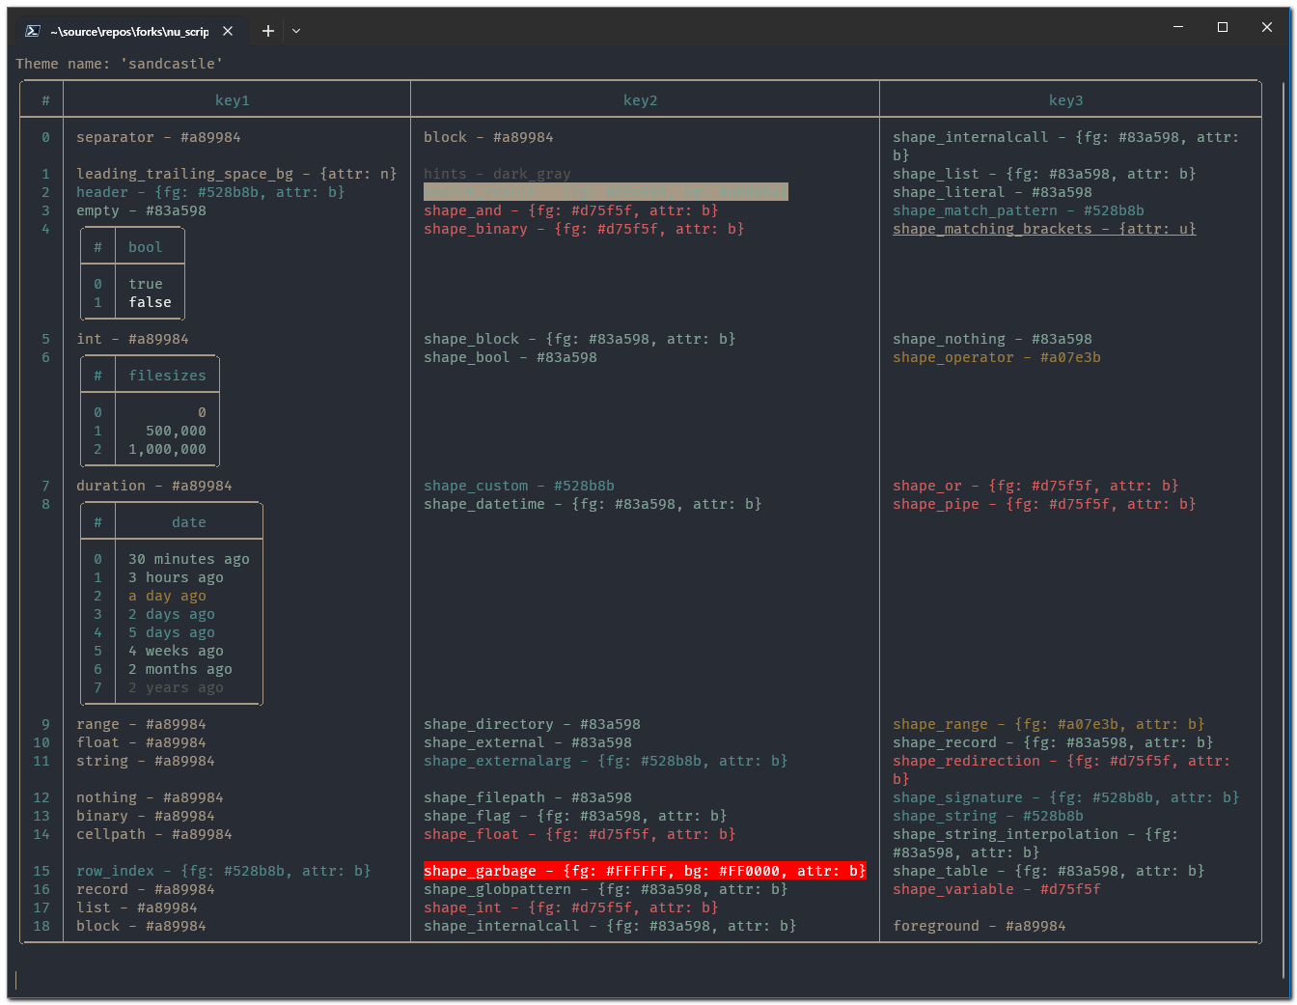This screenshot has height=1005, width=1297.
Task: Click 'shape_or' red text line
Action: 1036,486
